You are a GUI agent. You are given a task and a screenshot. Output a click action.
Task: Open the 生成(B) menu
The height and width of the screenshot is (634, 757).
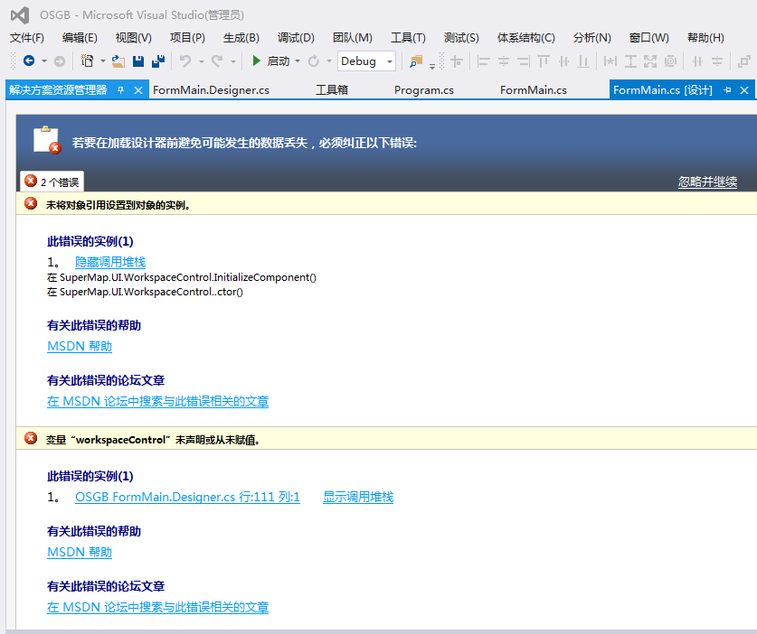point(241,38)
